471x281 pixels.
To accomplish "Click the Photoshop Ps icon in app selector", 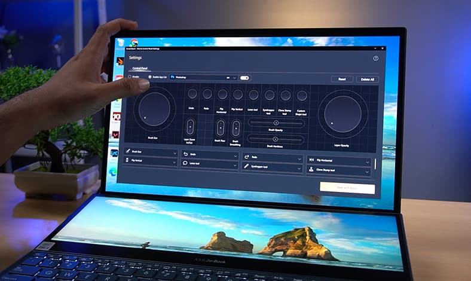I will pyautogui.click(x=172, y=77).
